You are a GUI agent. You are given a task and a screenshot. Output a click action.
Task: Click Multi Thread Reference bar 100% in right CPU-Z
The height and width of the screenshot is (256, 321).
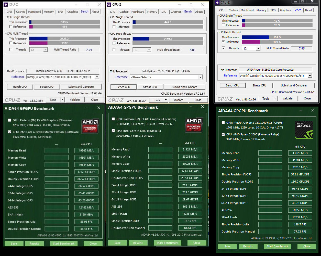click(x=277, y=42)
